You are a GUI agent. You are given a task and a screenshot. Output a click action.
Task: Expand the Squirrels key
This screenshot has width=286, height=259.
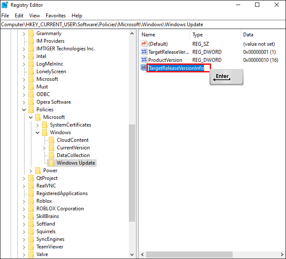click(x=24, y=232)
